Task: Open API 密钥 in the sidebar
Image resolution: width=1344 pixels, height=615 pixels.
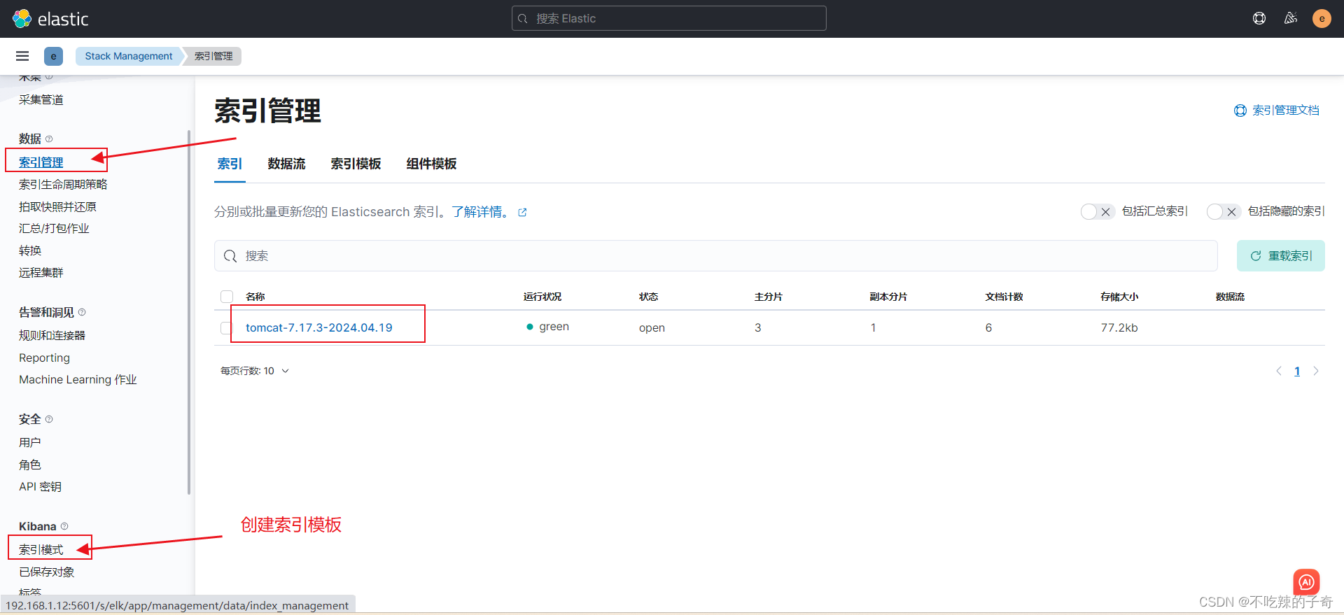Action: point(40,486)
